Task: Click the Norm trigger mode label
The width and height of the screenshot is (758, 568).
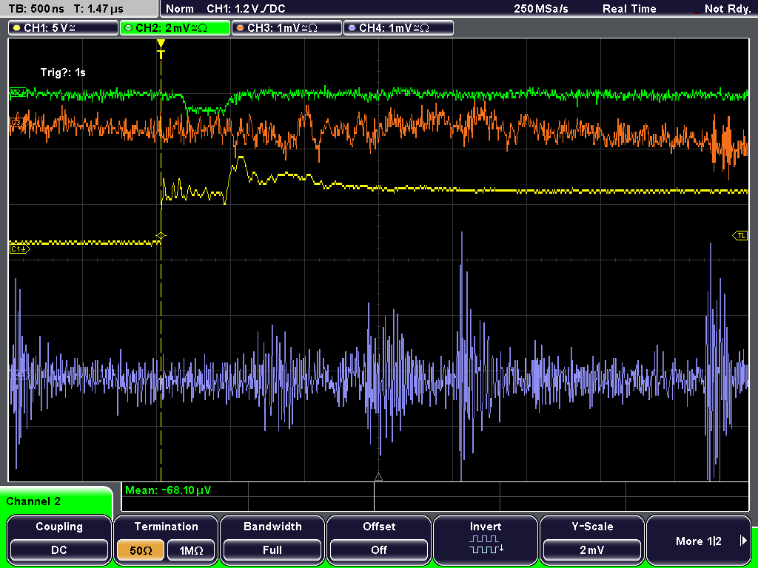Action: click(x=180, y=9)
